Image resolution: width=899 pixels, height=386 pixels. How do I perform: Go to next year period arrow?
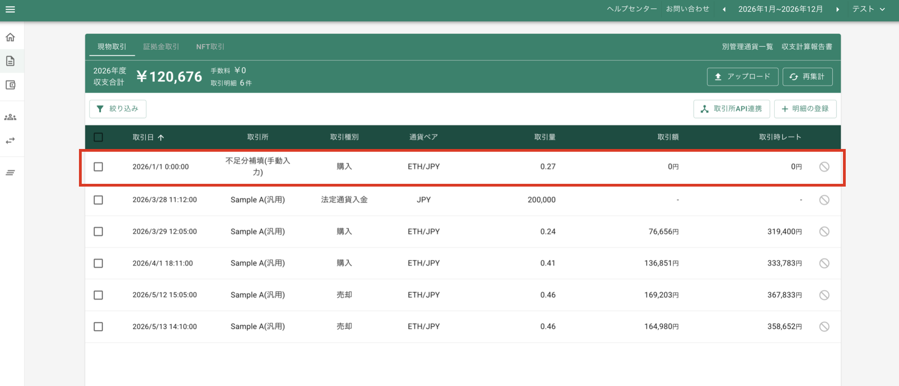pyautogui.click(x=837, y=9)
